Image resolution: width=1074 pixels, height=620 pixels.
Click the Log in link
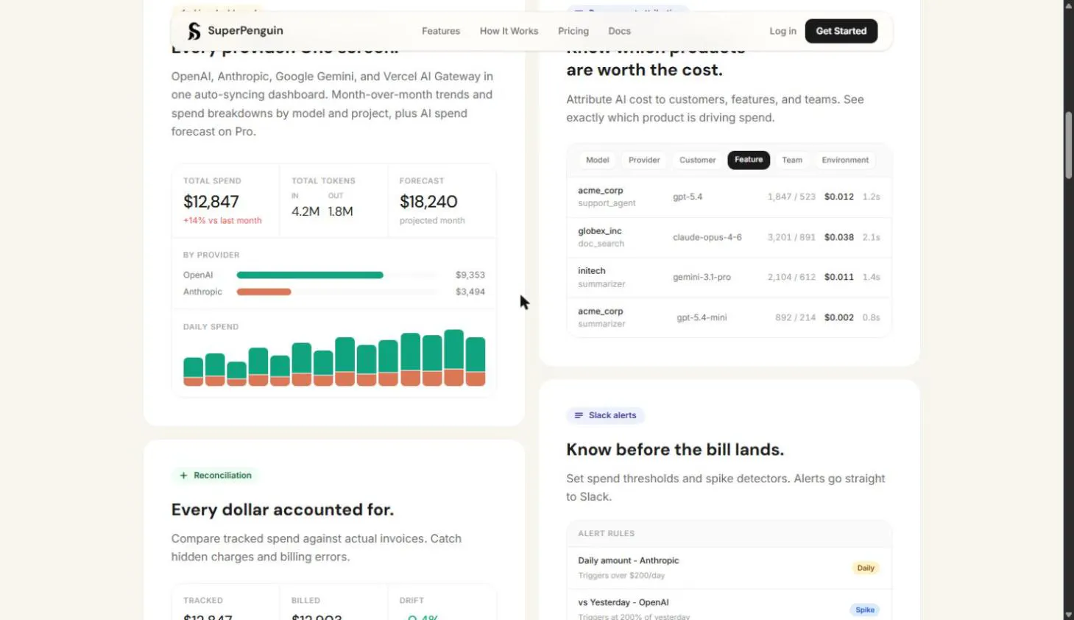coord(782,31)
